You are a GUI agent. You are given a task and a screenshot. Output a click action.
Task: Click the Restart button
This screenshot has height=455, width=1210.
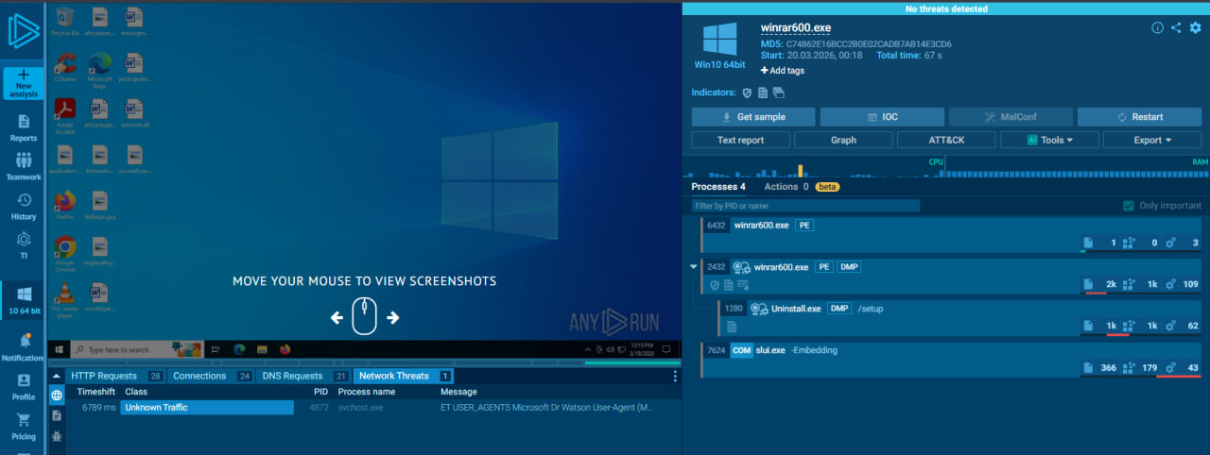(1139, 117)
